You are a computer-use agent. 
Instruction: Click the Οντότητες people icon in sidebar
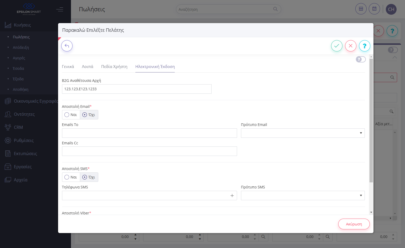click(x=8, y=114)
